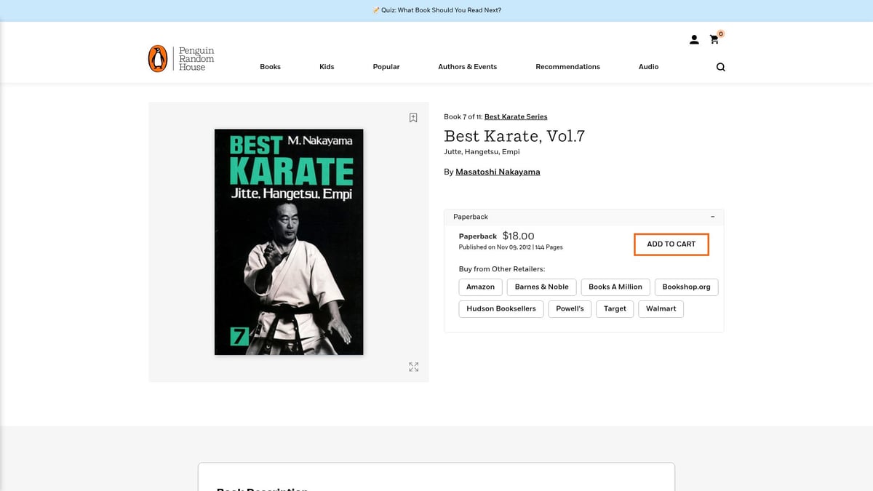Select the Bookshop.org retailer button
Screen dimensions: 873x491
(x=686, y=287)
